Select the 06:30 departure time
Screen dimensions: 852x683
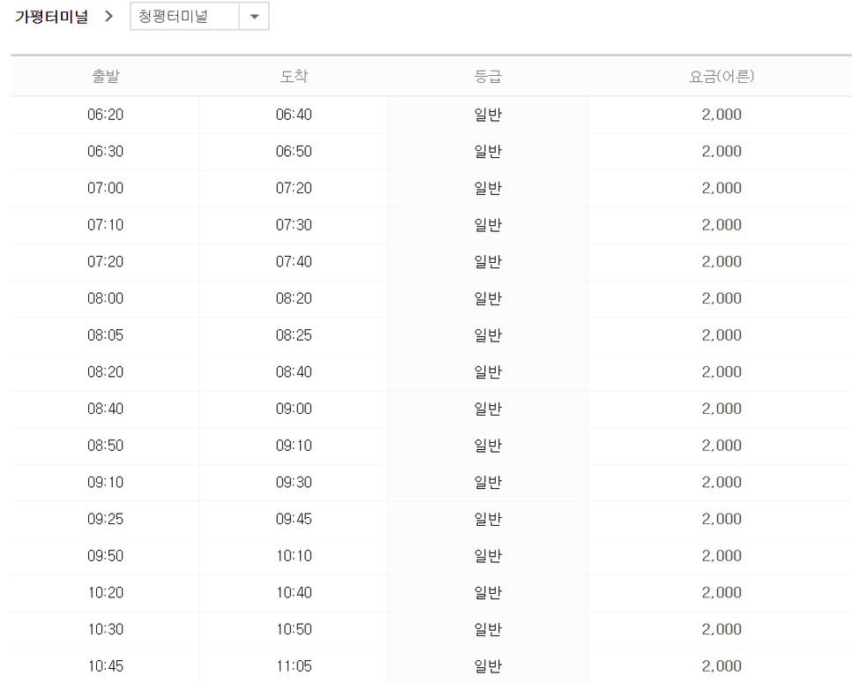click(106, 151)
